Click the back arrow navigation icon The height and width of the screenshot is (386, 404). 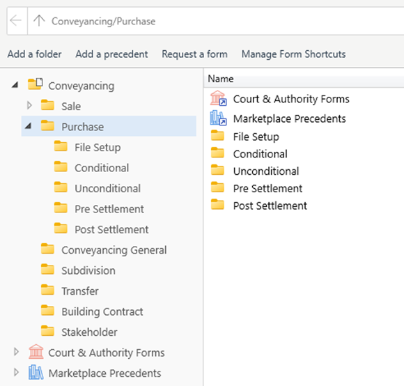pos(15,21)
